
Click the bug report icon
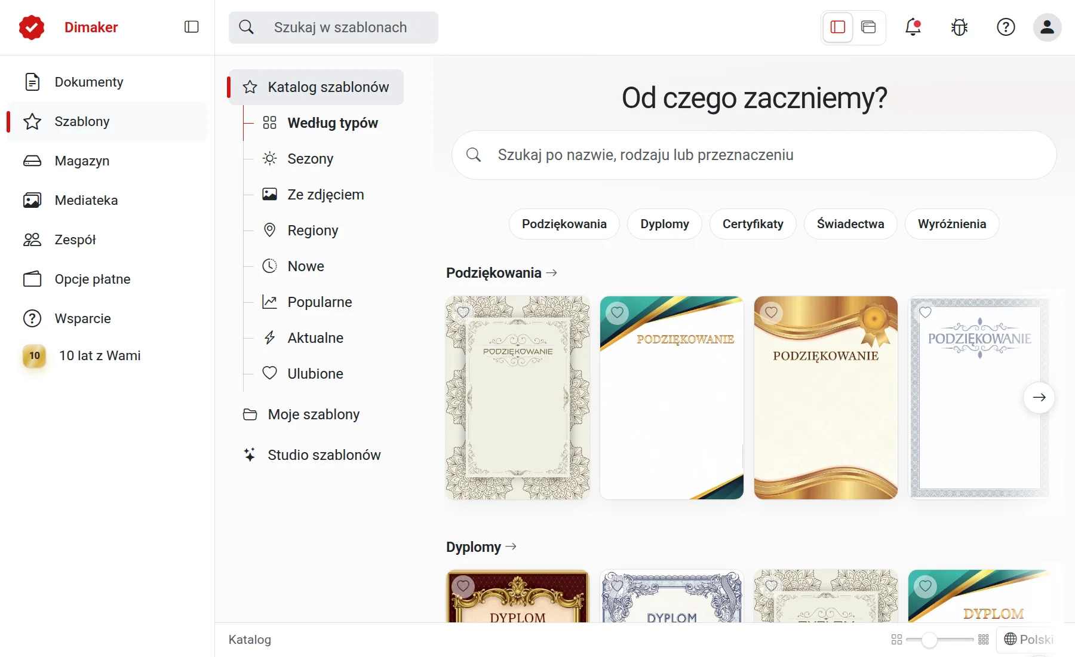click(959, 27)
